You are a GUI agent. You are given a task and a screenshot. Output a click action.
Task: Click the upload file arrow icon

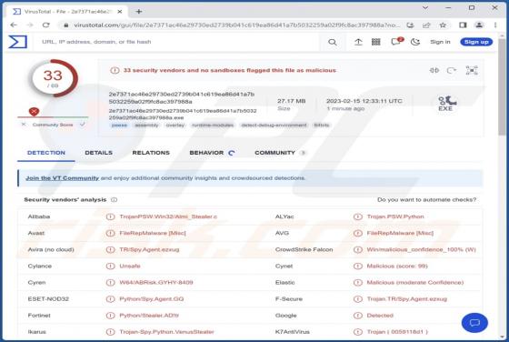pyautogui.click(x=358, y=42)
